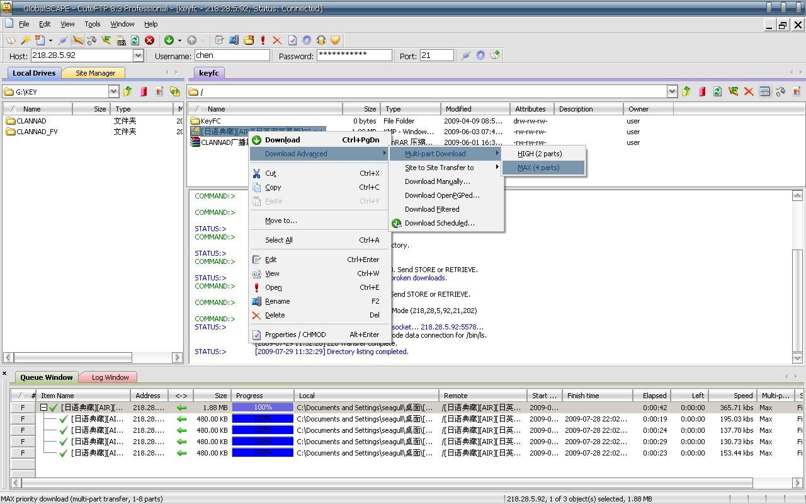Click the green Download arrow icon

(169, 40)
